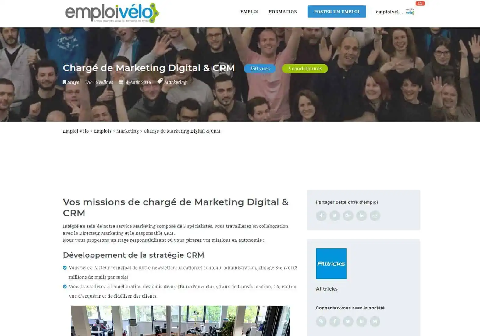Open Alltricks LinkedIn profile icon

pyautogui.click(x=361, y=321)
